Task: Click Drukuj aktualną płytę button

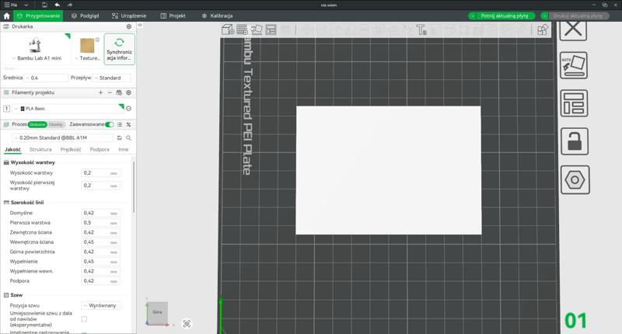Action: click(578, 16)
